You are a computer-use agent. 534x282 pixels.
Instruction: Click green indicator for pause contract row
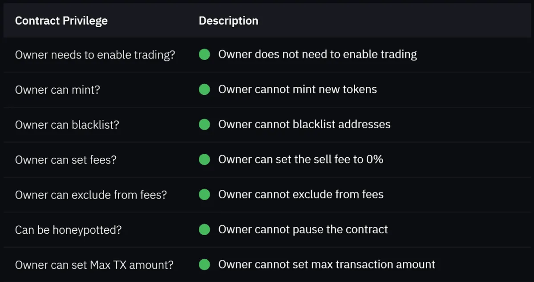[x=204, y=230]
